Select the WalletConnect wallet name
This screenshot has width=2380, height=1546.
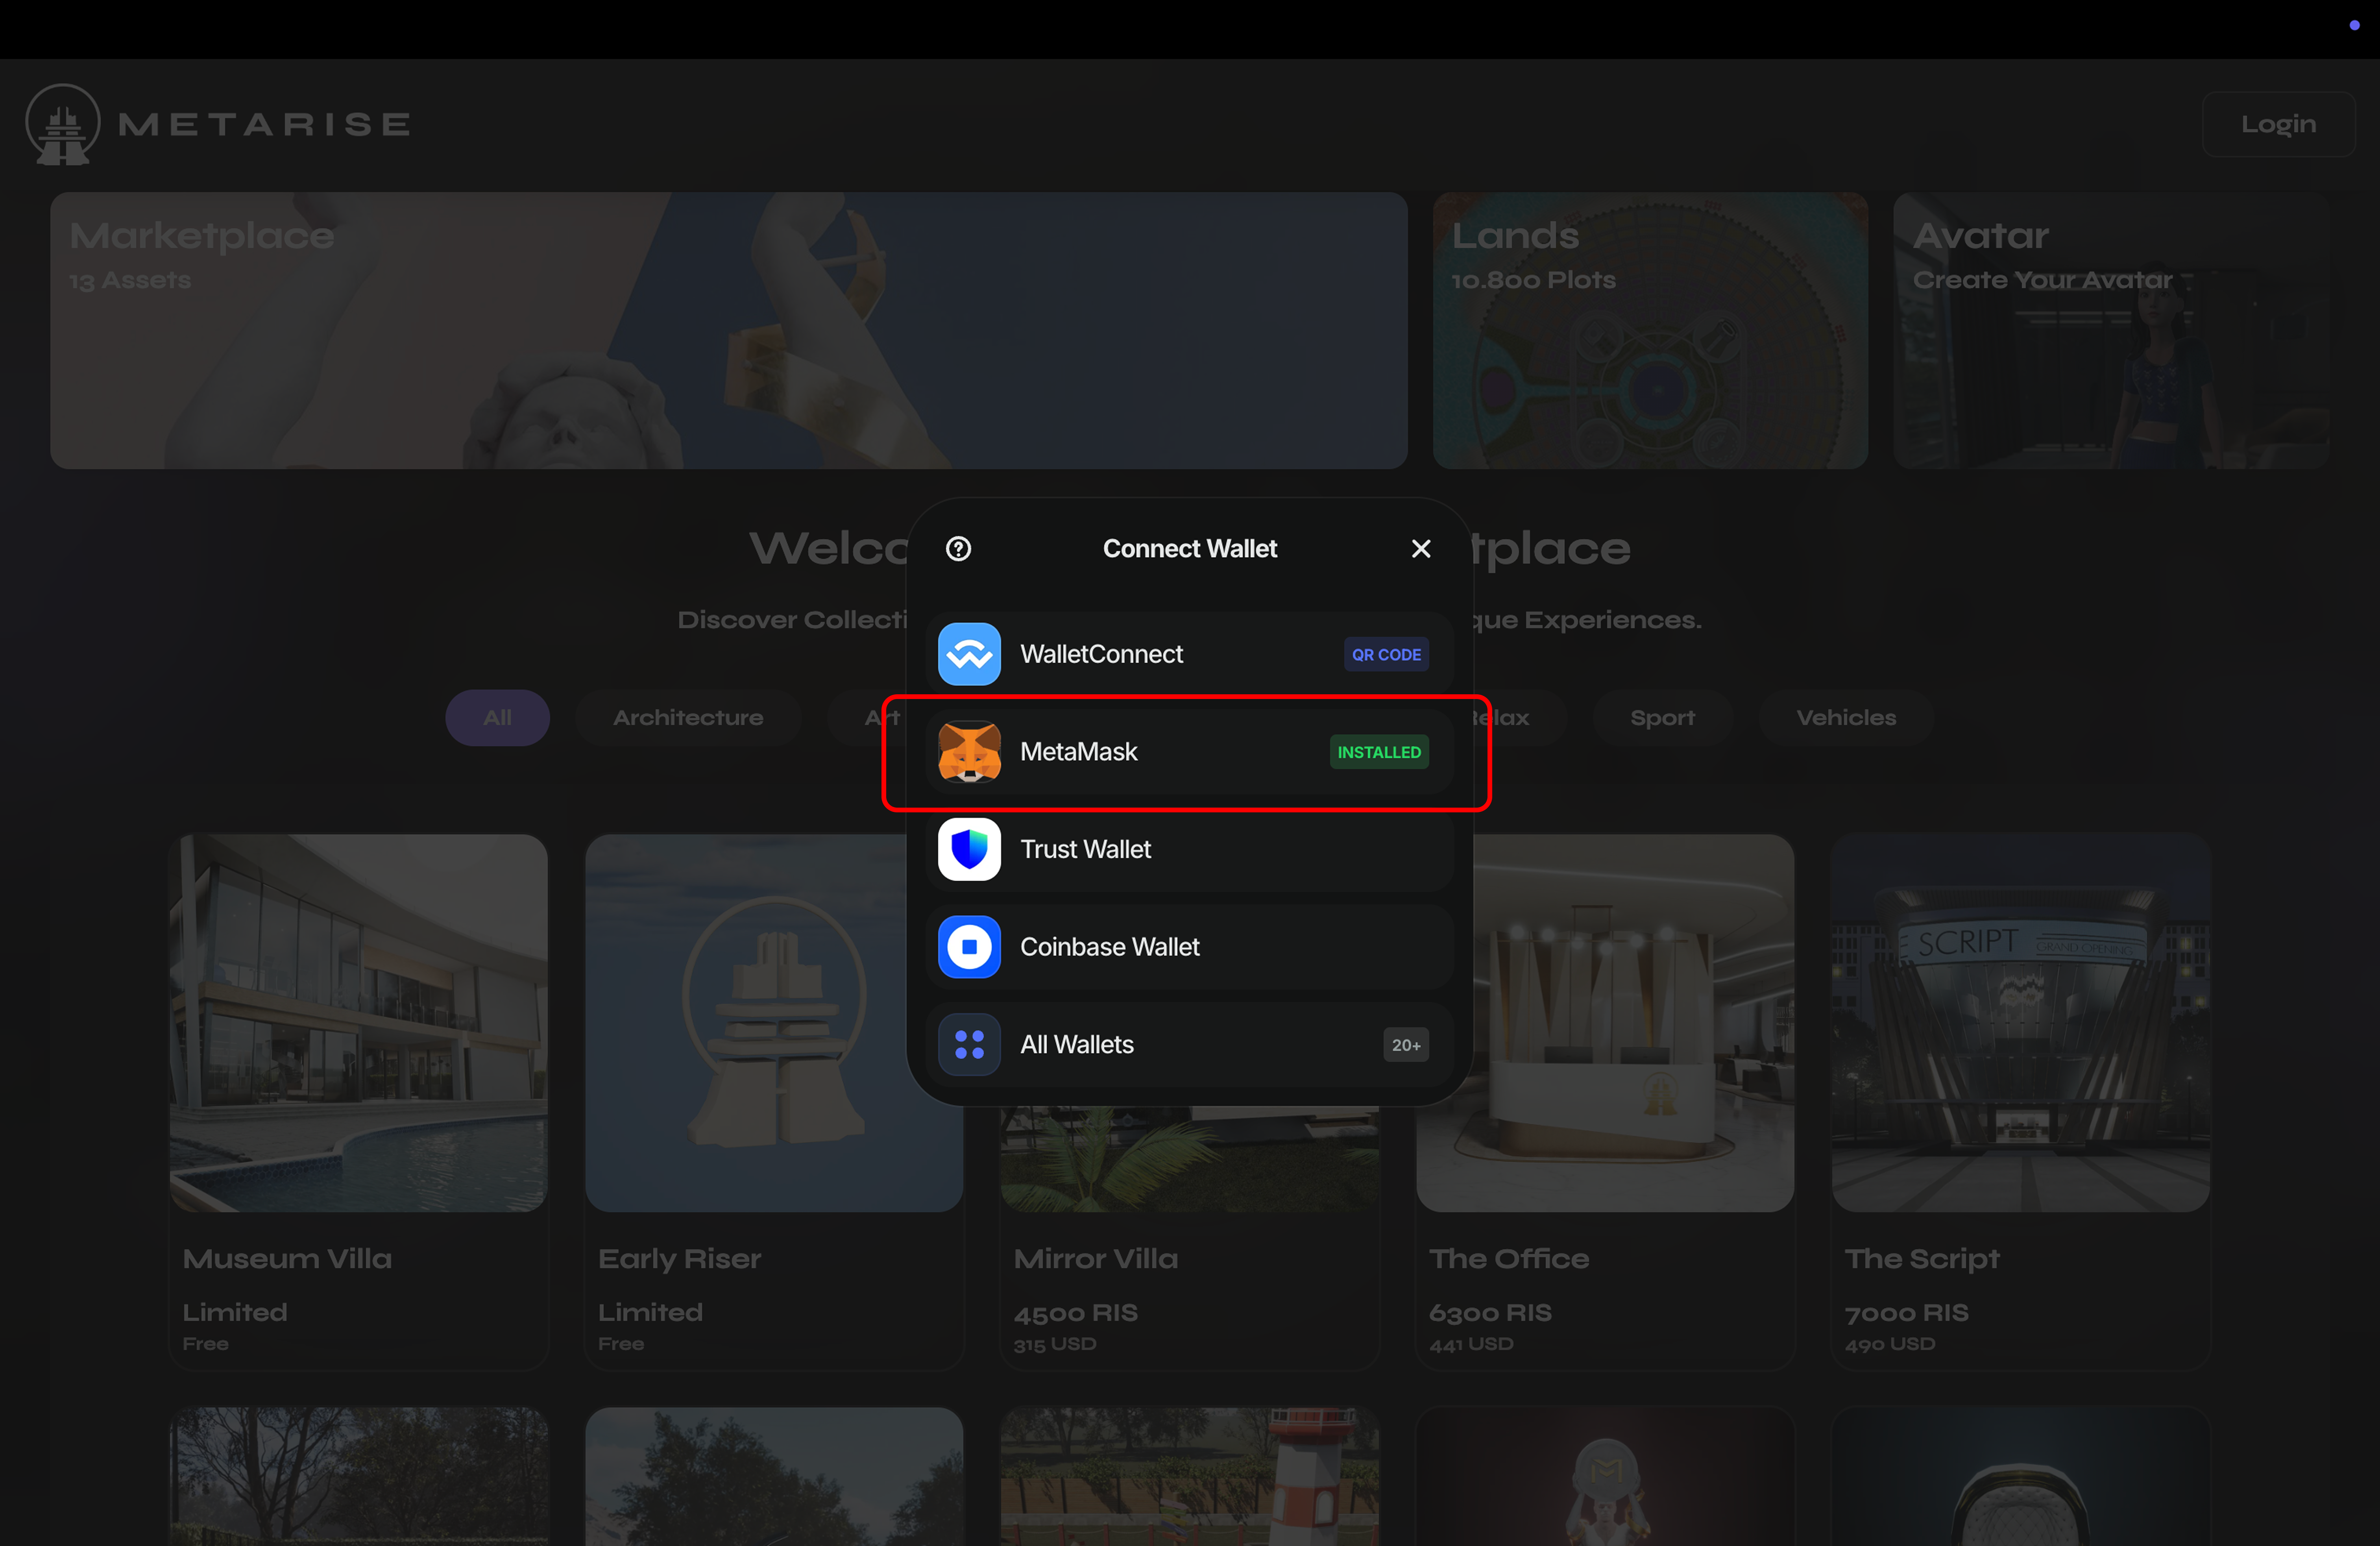point(1101,654)
